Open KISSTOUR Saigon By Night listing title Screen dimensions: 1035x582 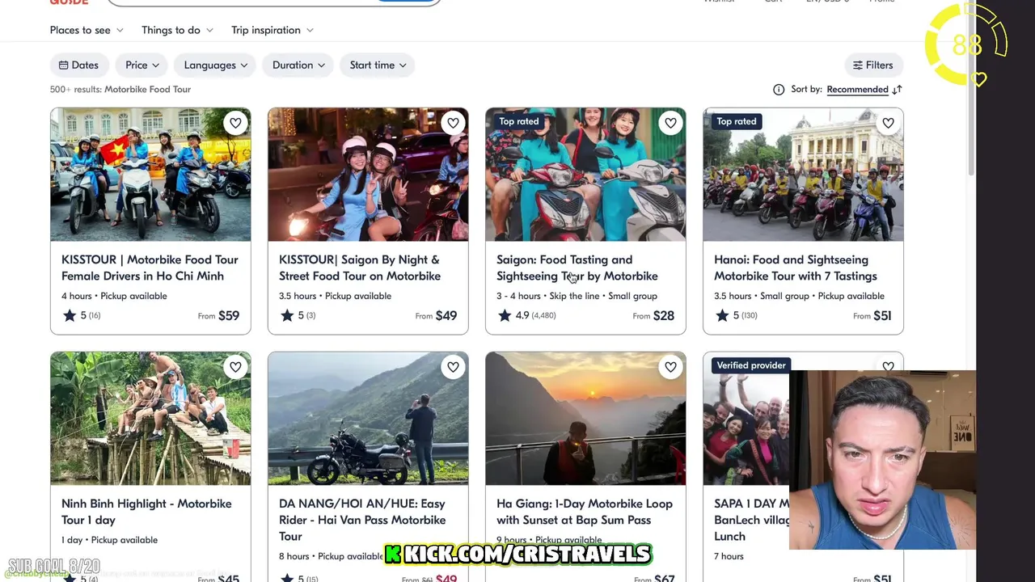point(360,268)
